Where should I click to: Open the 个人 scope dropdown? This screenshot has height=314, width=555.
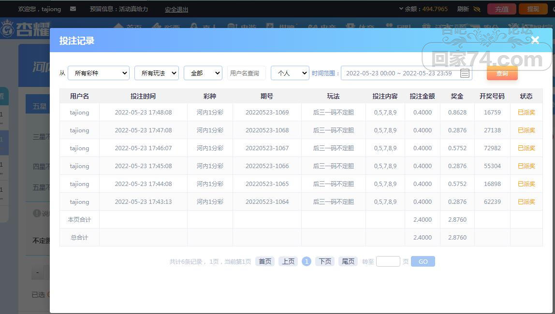tap(290, 73)
